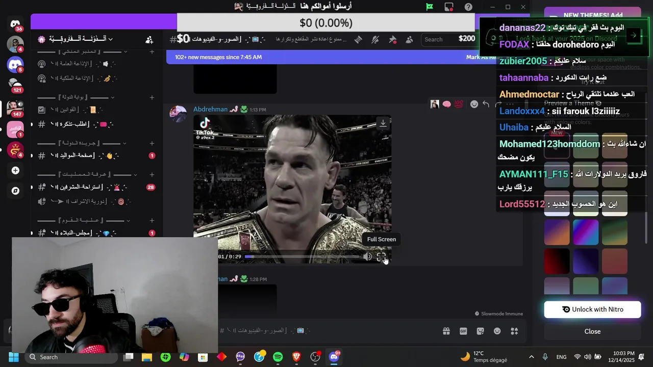The height and width of the screenshot is (367, 653).
Task: Open GIF picker in message bar
Action: point(463,331)
